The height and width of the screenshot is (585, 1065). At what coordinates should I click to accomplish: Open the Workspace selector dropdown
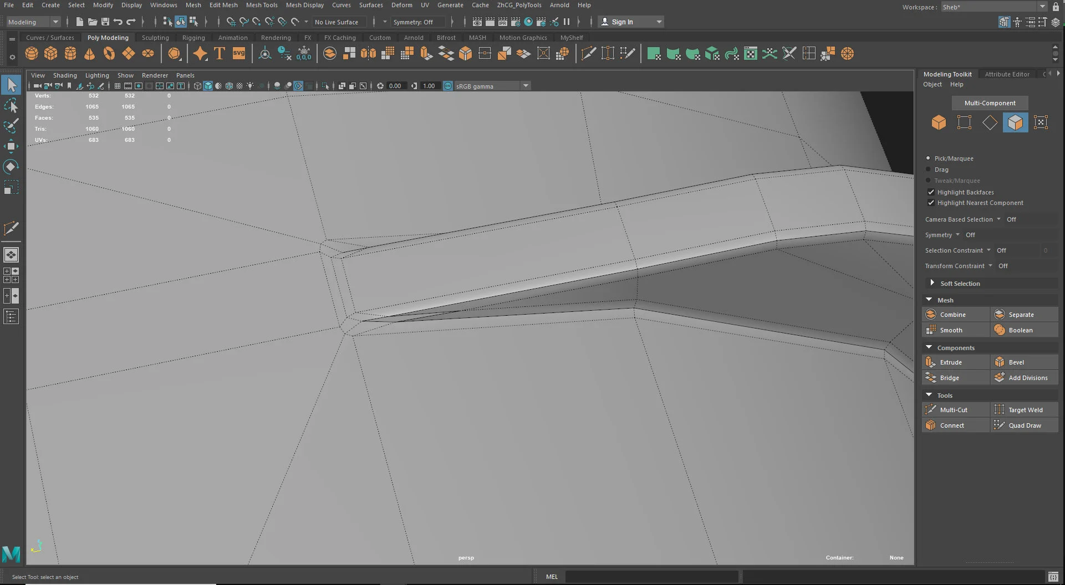point(993,7)
